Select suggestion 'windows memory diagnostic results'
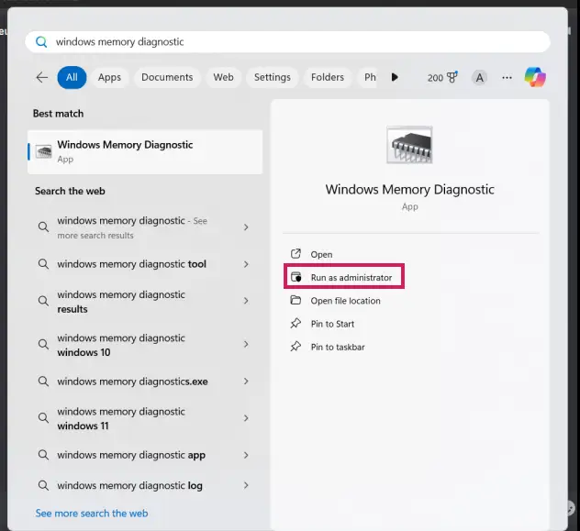The image size is (580, 531). [x=121, y=302]
